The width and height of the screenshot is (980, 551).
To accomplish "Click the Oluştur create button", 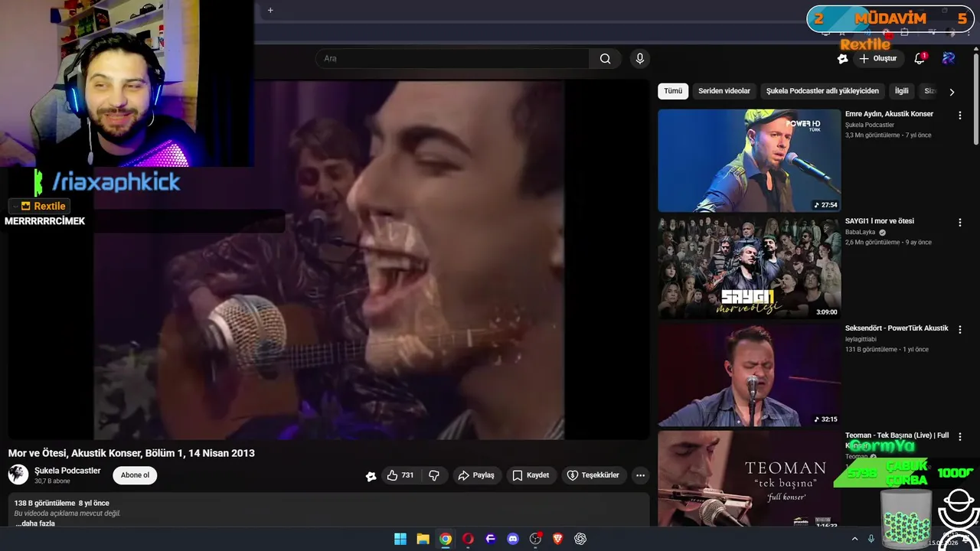I will click(x=878, y=58).
